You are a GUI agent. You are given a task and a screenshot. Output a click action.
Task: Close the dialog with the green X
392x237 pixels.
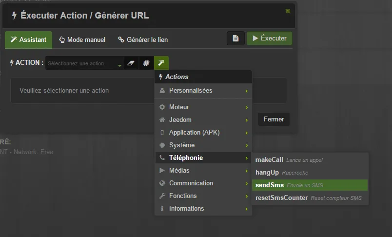tap(288, 11)
